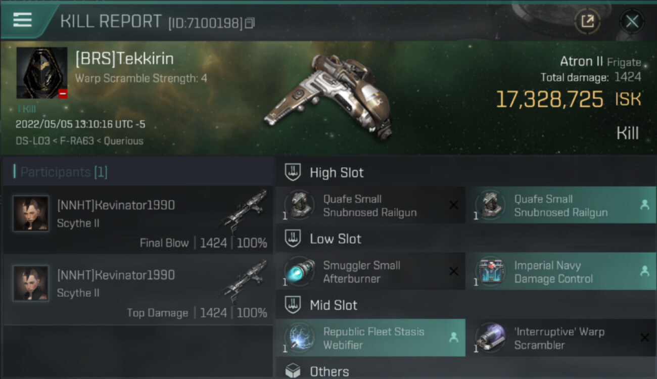
Task: Open the hamburger menu
Action: [22, 20]
